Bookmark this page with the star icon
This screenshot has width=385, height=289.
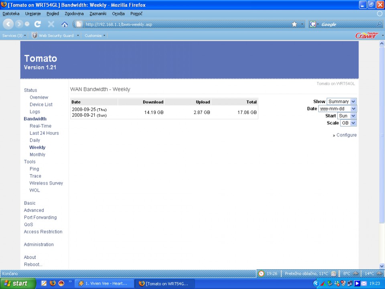(x=294, y=24)
